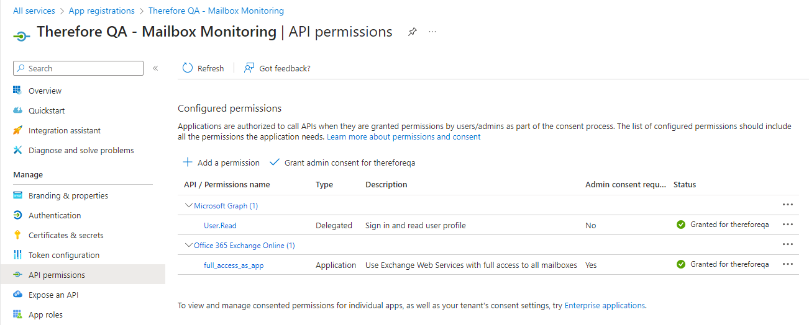Screen dimensions: 809x325
Task: Click the Diagnose and solve problems wrench icon
Action: click(x=17, y=150)
